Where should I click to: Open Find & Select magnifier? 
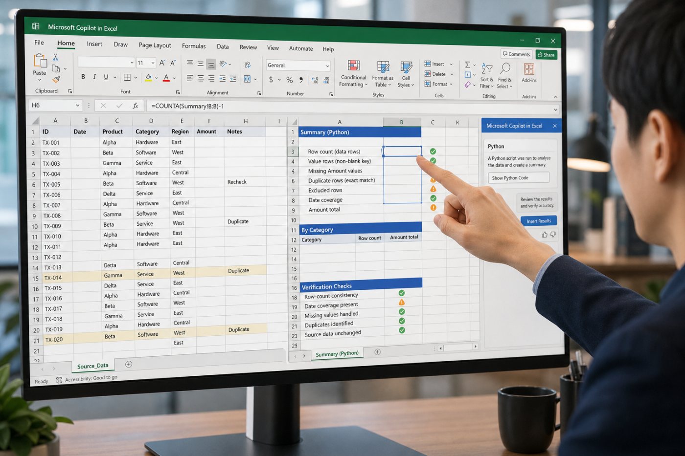504,75
